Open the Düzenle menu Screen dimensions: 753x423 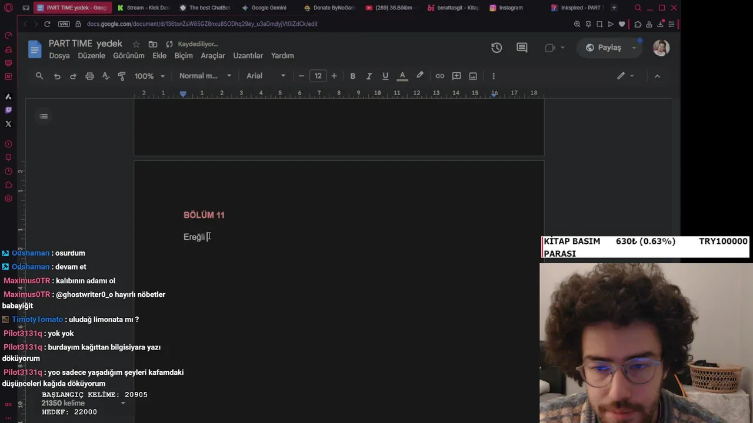point(92,56)
